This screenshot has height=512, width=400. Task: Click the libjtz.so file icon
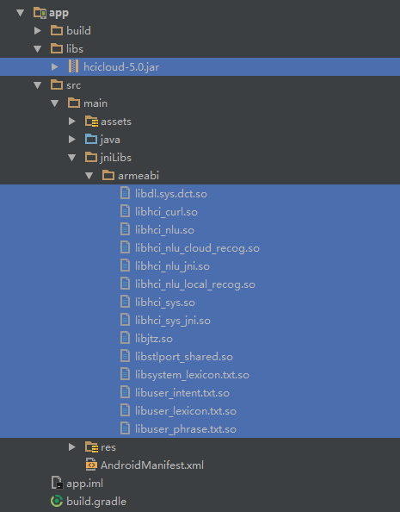pyautogui.click(x=126, y=338)
